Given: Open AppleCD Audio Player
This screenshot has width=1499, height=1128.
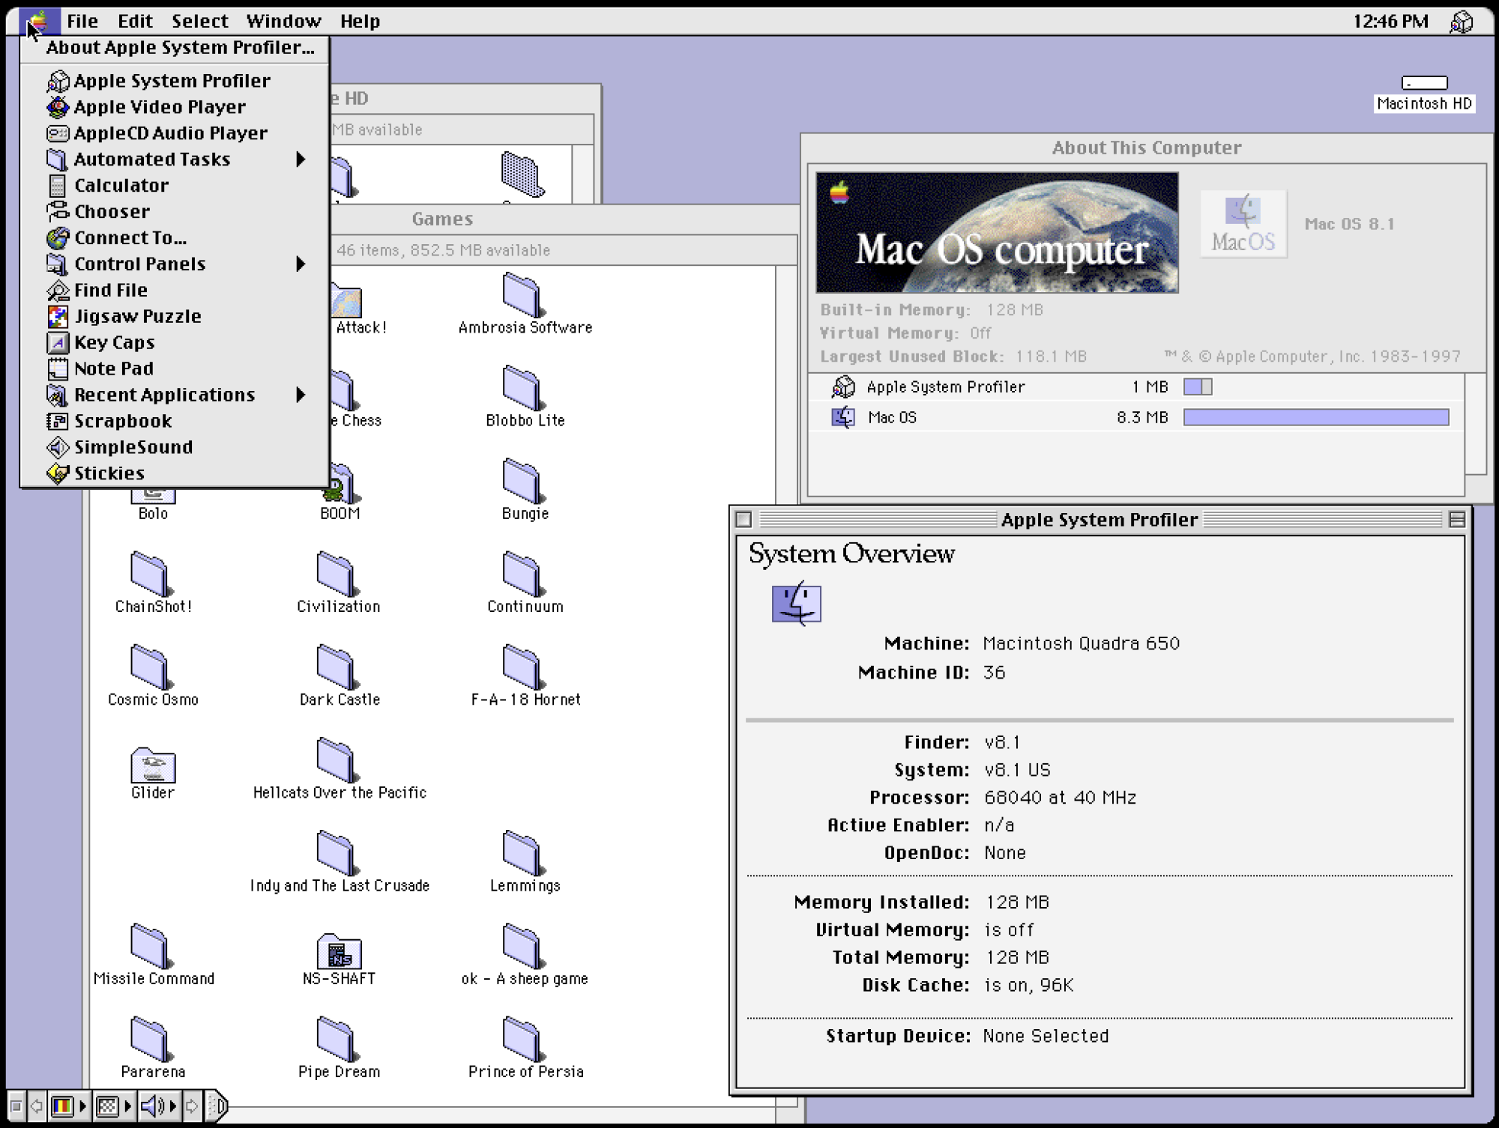Looking at the screenshot, I should [169, 133].
